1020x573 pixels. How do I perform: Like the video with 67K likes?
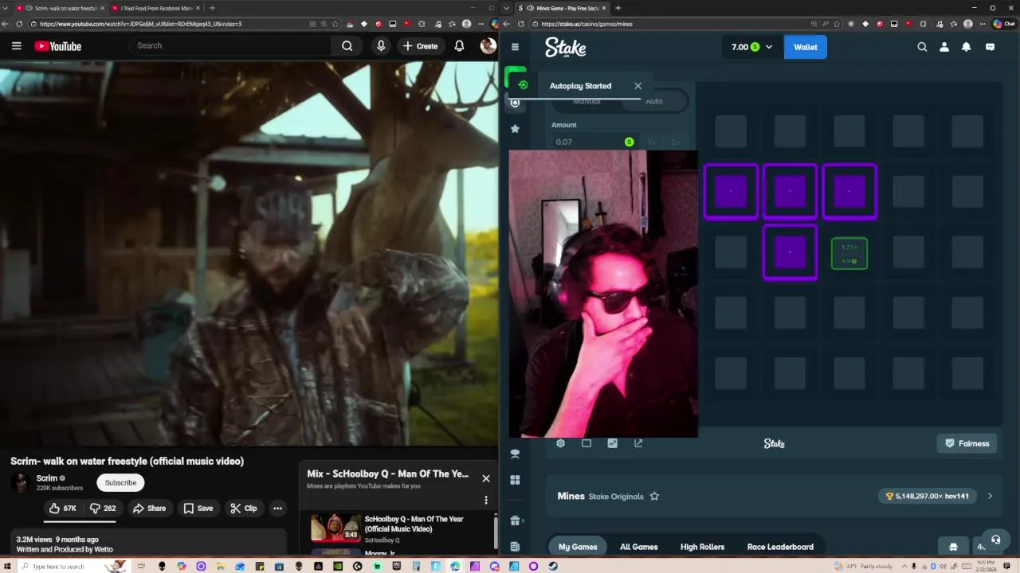(62, 508)
